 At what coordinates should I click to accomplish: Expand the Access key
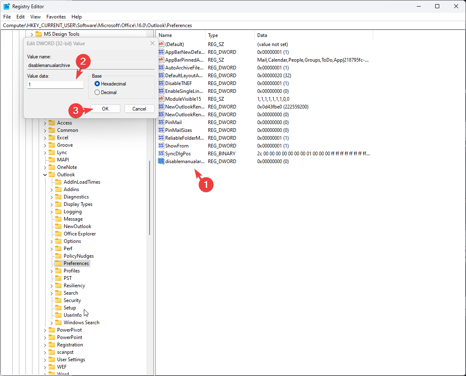point(45,123)
